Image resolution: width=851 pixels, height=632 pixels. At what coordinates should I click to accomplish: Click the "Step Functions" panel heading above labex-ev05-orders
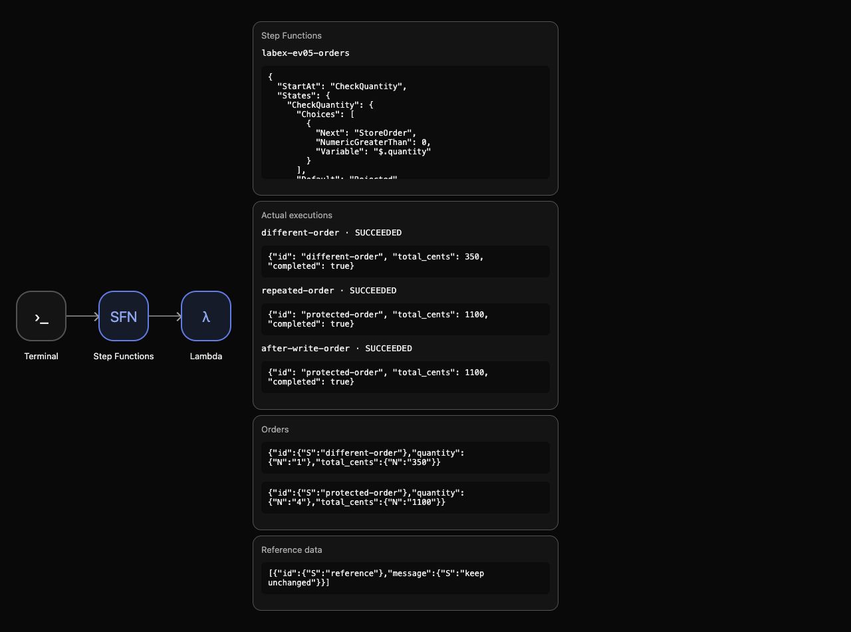click(x=291, y=36)
